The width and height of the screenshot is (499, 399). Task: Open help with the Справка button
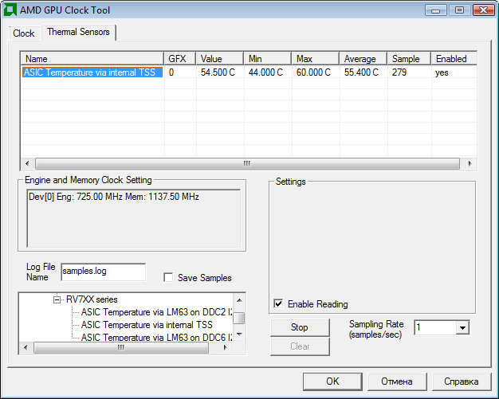(461, 381)
